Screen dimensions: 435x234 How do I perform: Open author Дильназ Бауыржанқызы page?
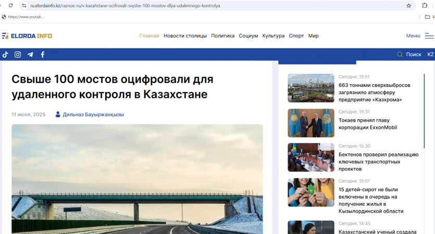[93, 114]
